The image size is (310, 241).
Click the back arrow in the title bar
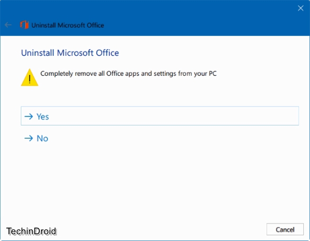pyautogui.click(x=8, y=25)
